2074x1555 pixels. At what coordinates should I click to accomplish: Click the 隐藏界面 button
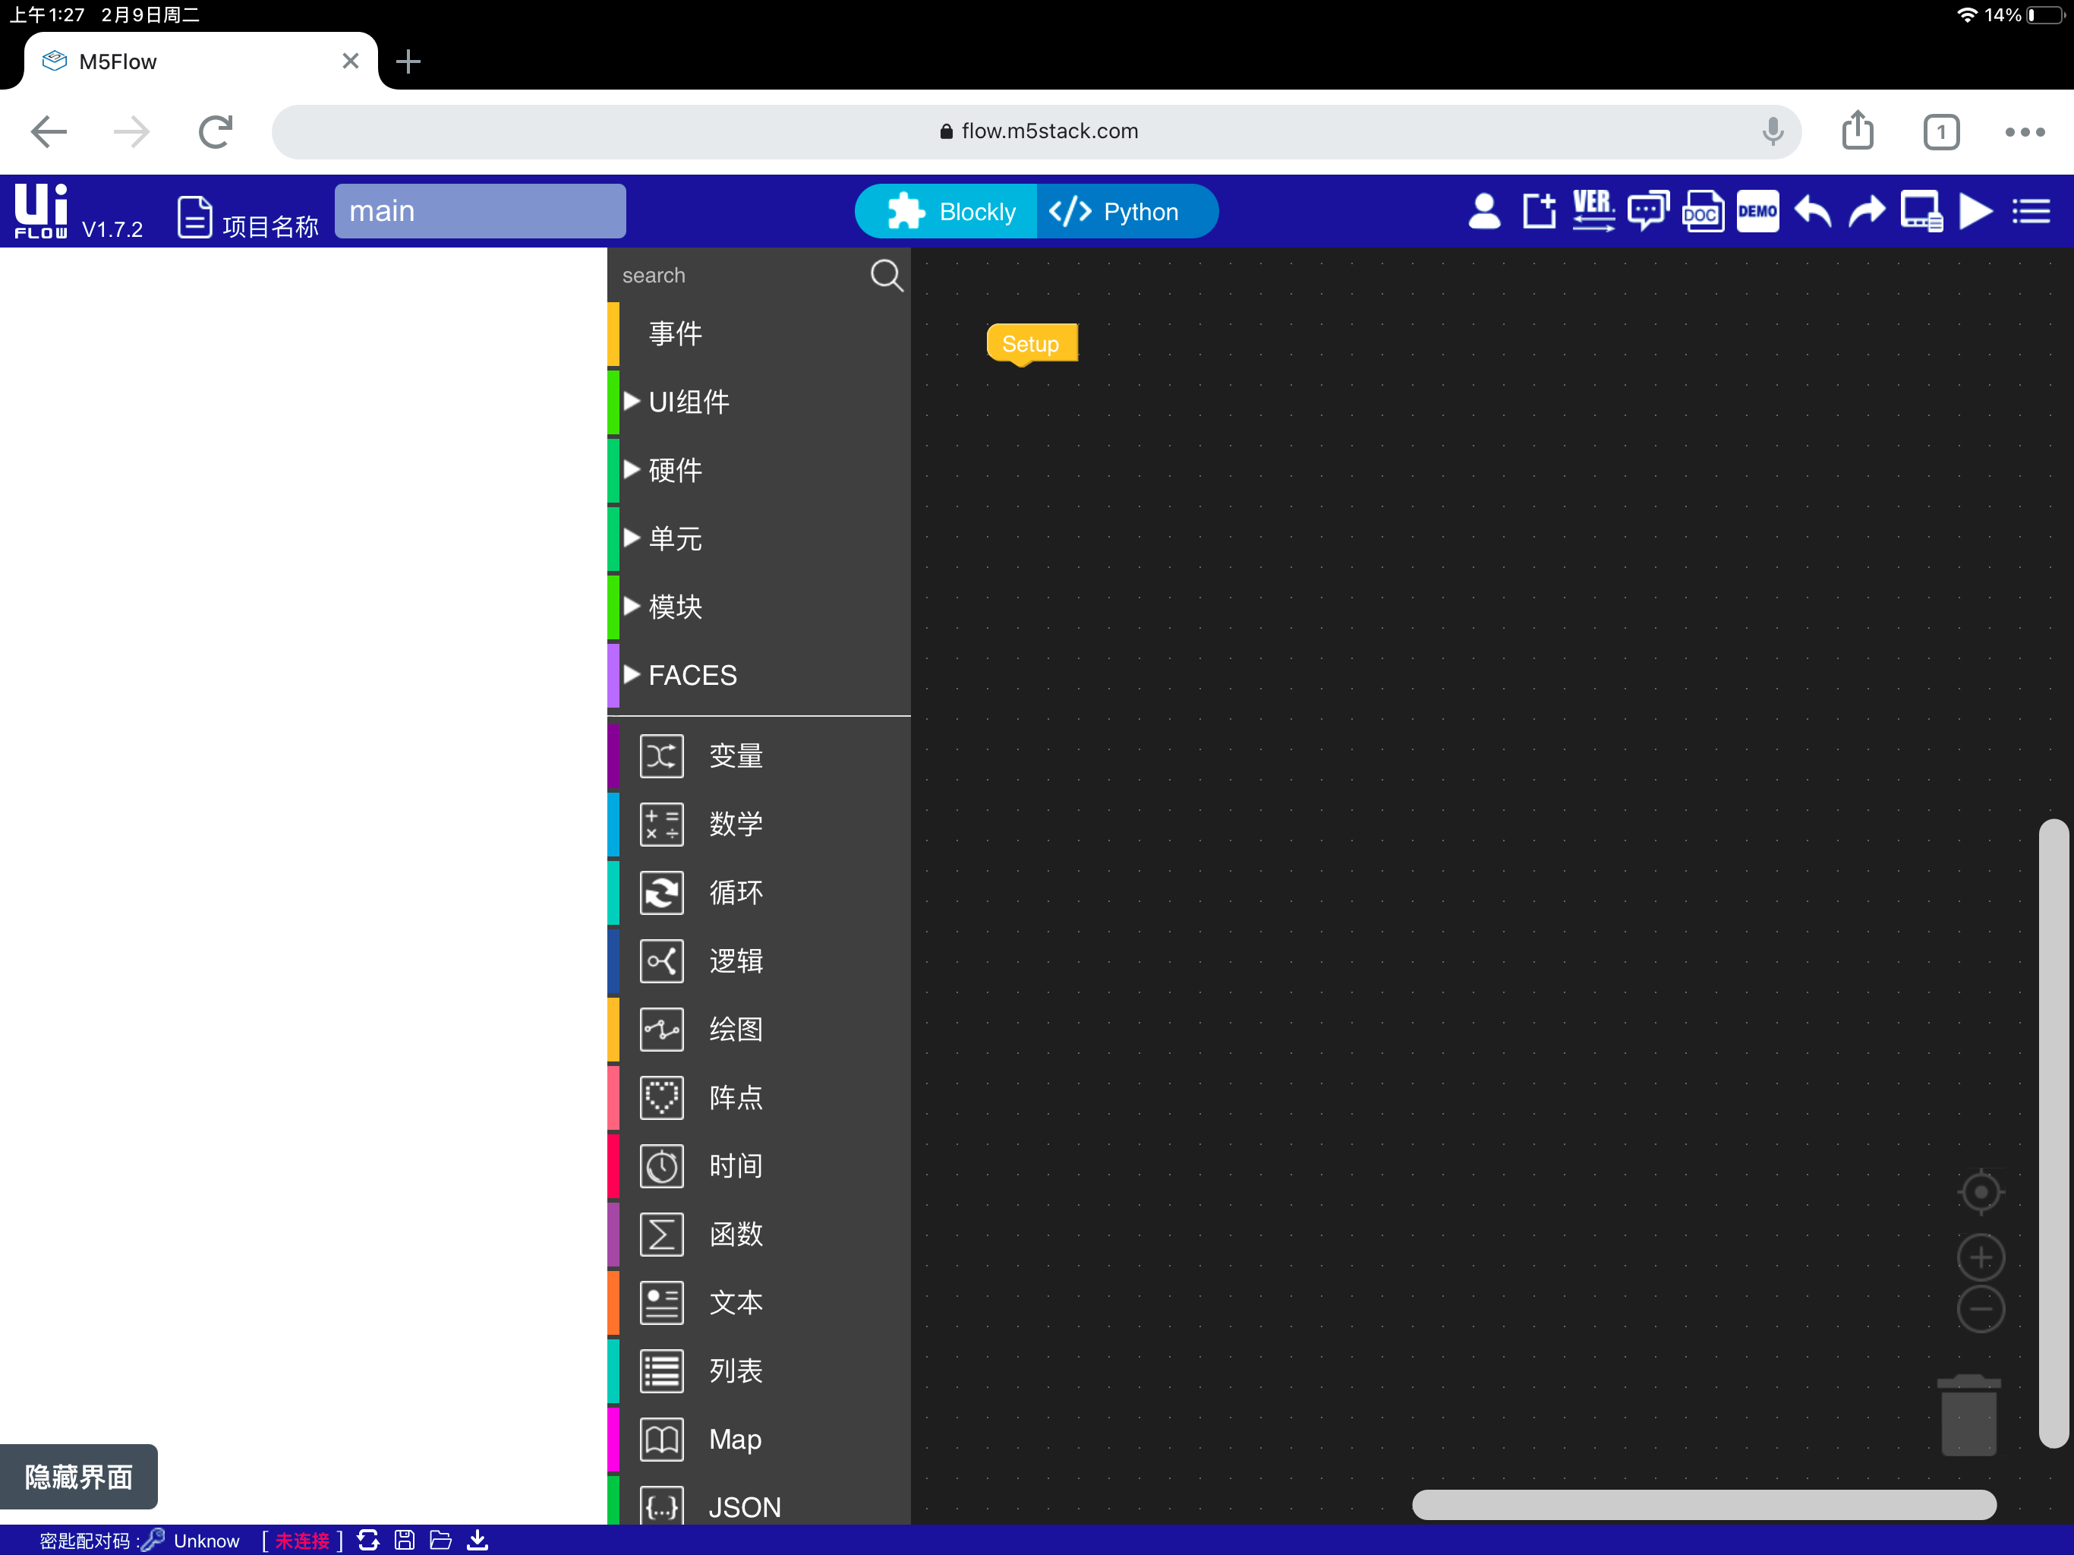79,1476
